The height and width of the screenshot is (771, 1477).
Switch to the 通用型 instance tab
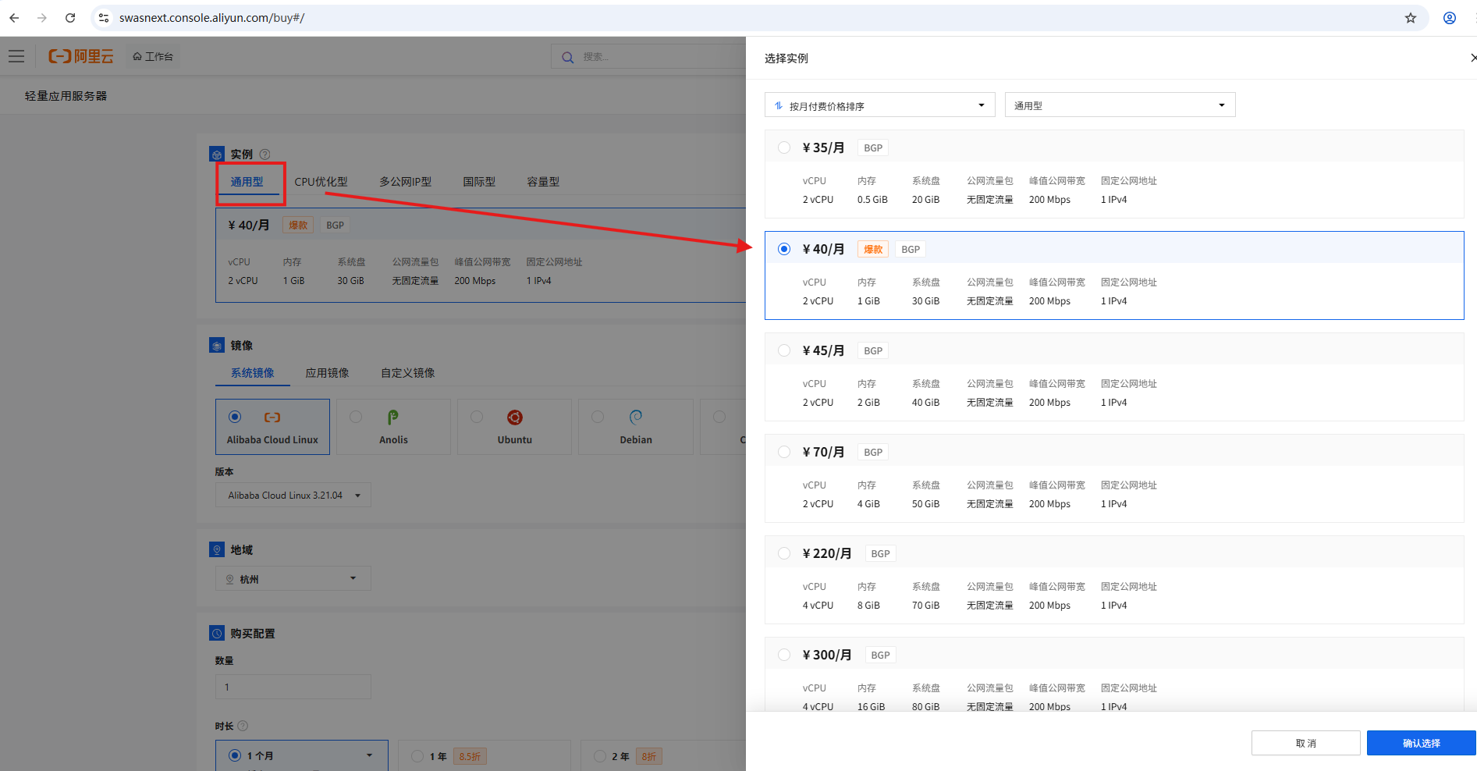click(247, 182)
